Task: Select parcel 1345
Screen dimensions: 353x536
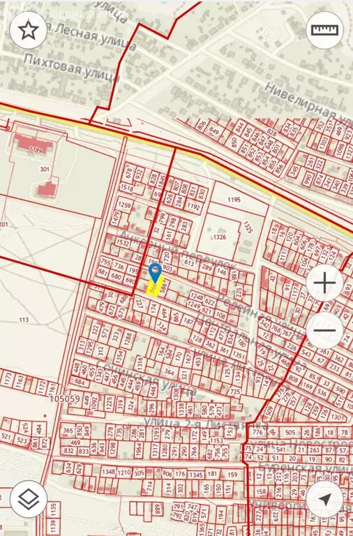Action: pyautogui.click(x=196, y=475)
